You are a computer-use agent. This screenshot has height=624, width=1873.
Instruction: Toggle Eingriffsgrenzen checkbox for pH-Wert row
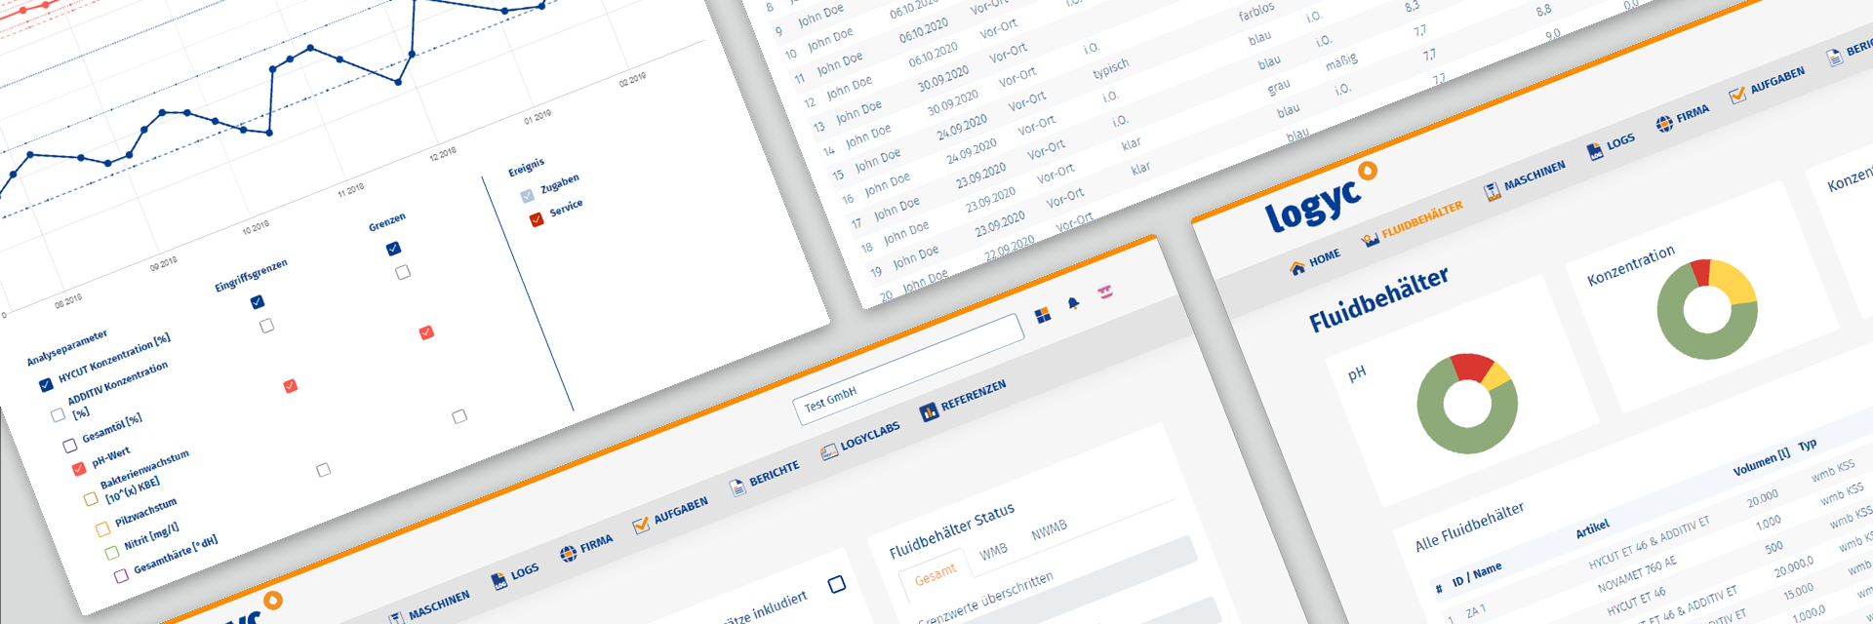(x=290, y=386)
